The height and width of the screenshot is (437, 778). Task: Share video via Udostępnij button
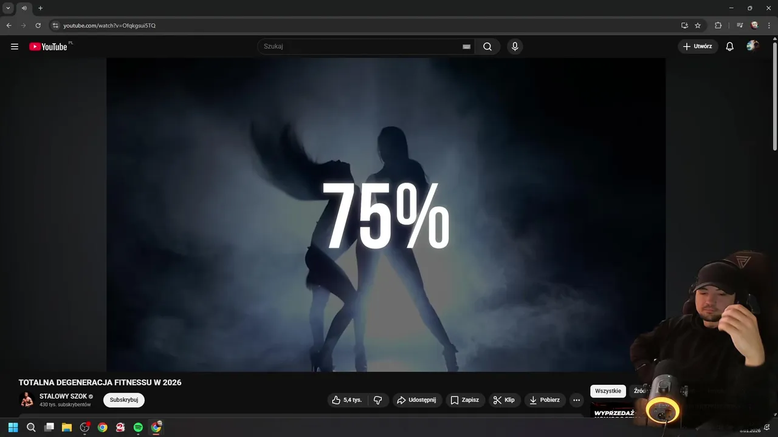[416, 400]
